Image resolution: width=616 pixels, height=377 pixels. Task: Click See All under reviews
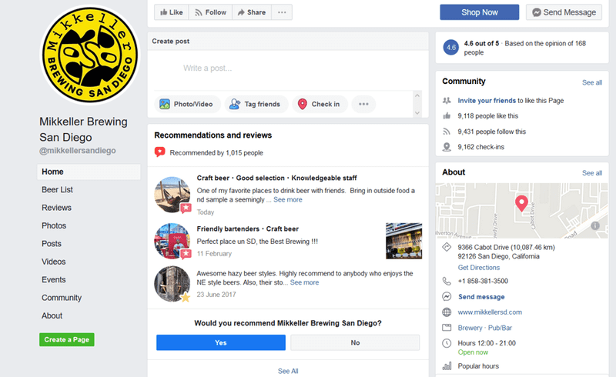coord(288,371)
